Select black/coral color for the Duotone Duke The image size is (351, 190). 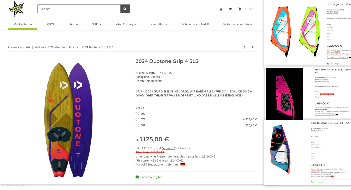click(312, 145)
